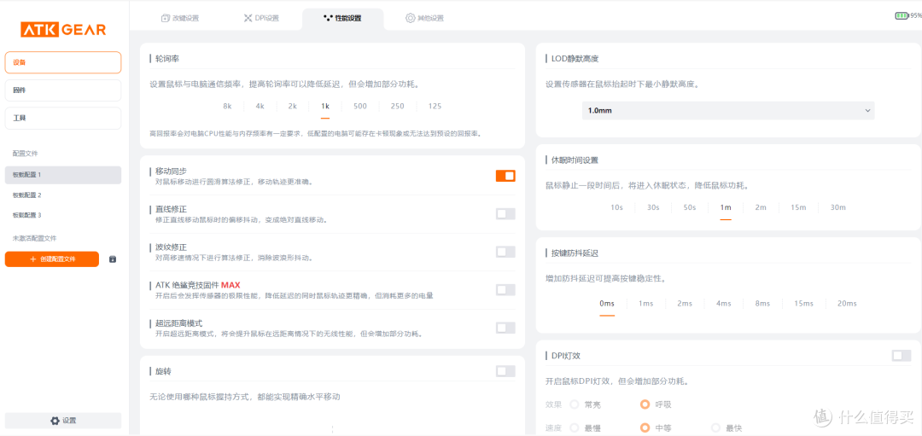Open the 设备 device section
The width and height of the screenshot is (922, 436).
(63, 62)
